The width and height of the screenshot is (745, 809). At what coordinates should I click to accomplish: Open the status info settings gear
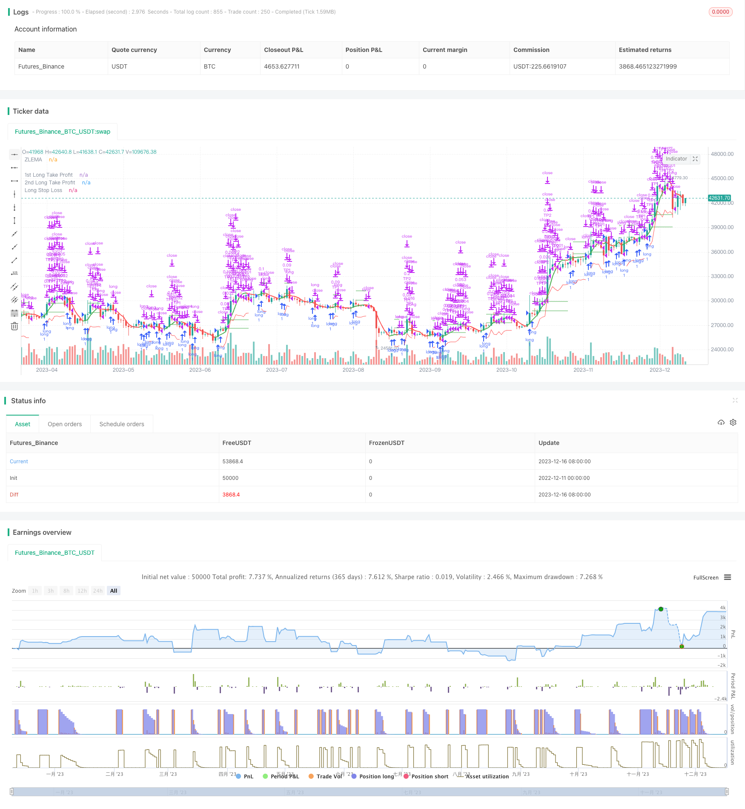point(733,422)
